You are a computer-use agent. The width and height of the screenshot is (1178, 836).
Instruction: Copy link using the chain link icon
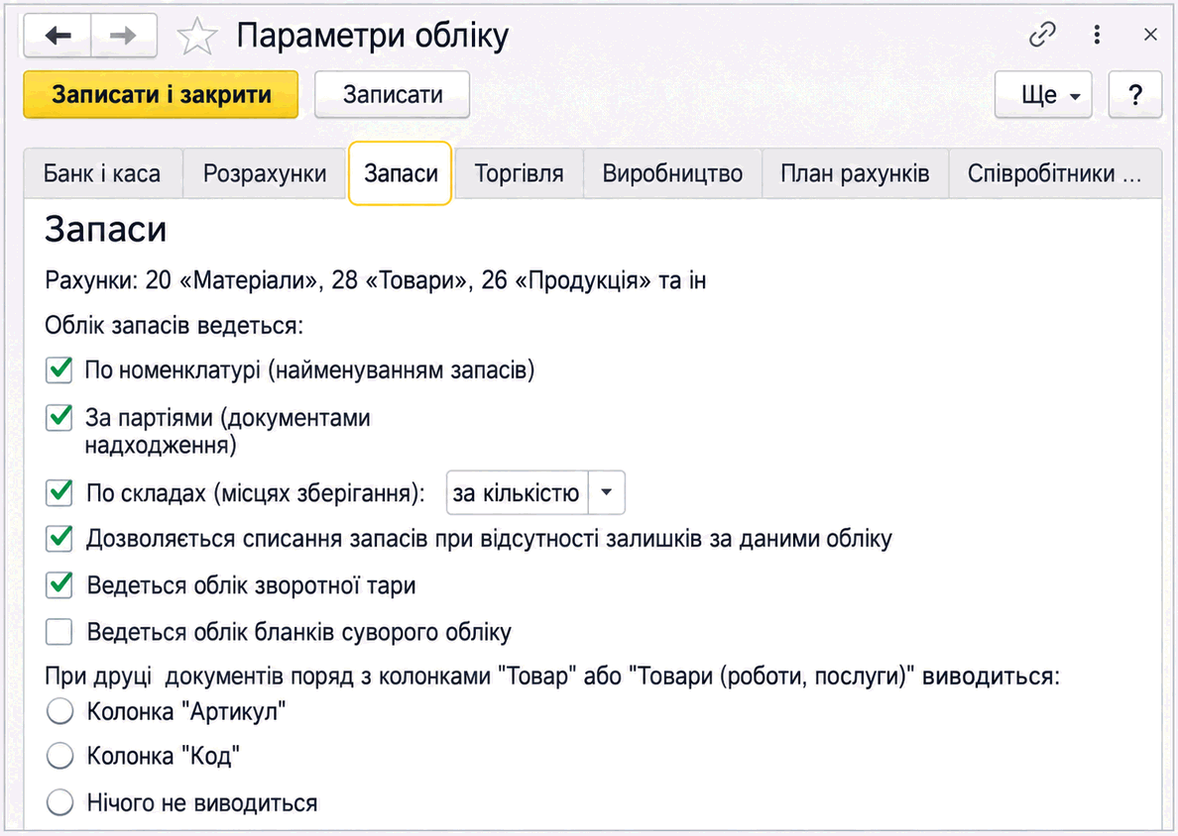(1042, 35)
